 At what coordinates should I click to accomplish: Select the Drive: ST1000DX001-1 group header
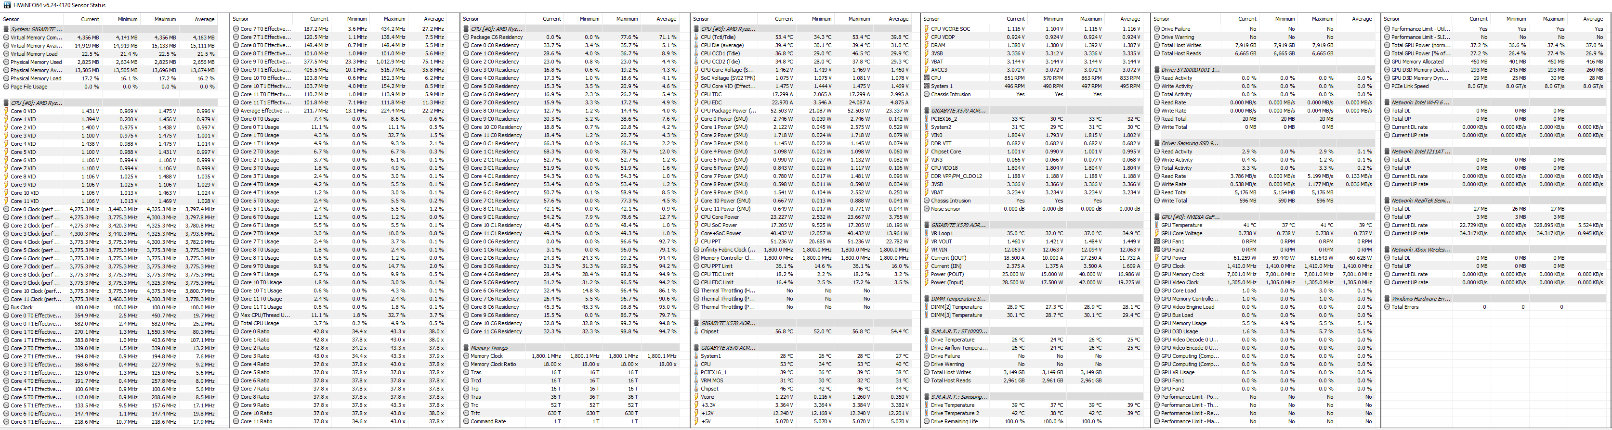pos(1265,70)
